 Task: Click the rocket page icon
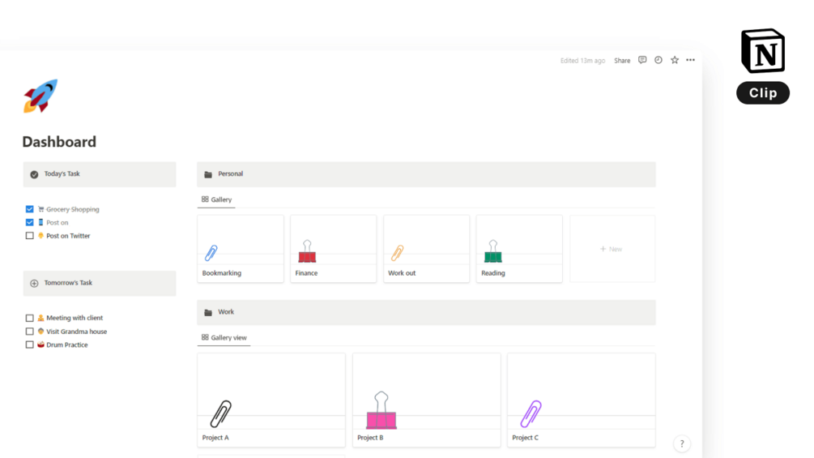(x=40, y=96)
